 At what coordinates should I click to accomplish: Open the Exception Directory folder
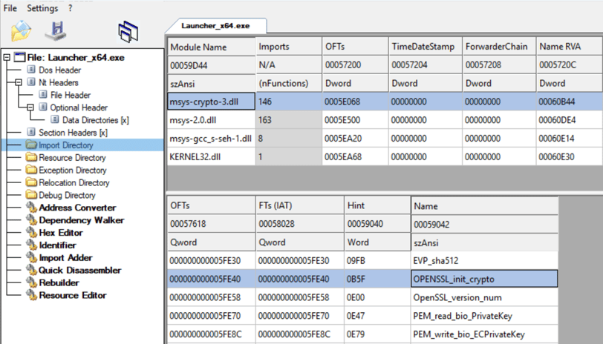pyautogui.click(x=72, y=170)
